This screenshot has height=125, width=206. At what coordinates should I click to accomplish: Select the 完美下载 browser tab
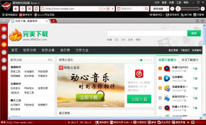(x=28, y=21)
